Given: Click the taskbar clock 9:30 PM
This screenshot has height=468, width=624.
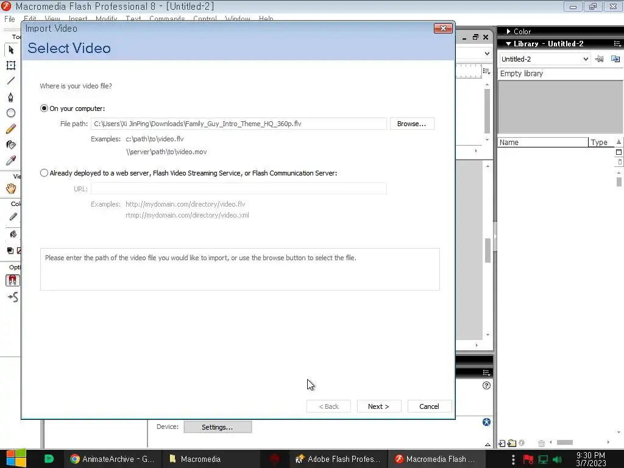Looking at the screenshot, I should click(590, 455).
